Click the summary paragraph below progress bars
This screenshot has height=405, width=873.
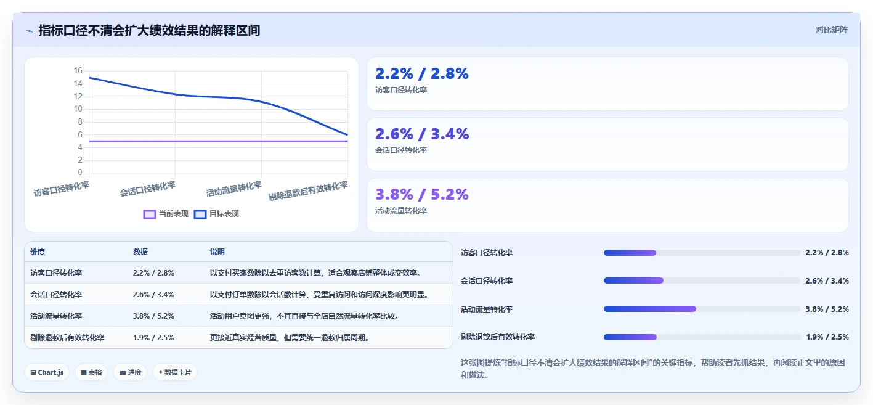tap(652, 369)
